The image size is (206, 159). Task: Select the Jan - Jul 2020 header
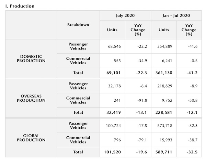(x=176, y=15)
